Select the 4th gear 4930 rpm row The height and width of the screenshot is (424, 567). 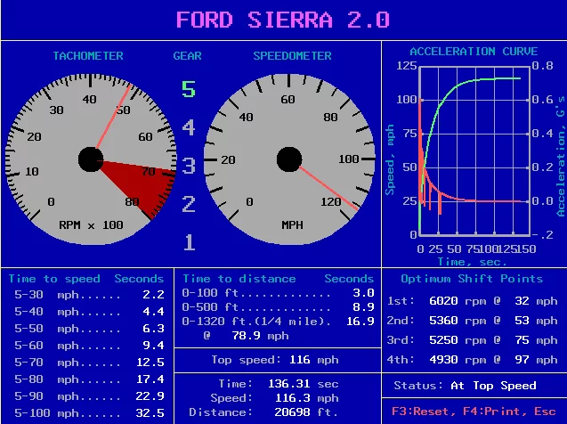coord(473,360)
